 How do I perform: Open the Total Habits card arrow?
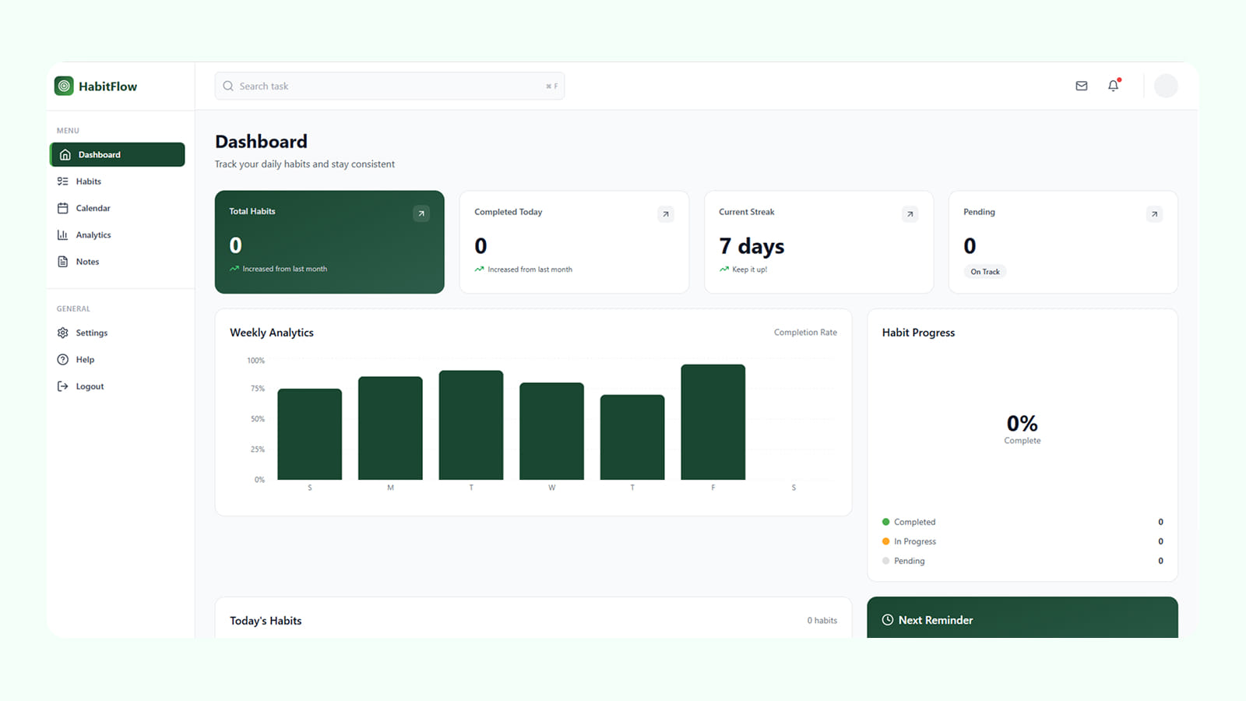[x=421, y=213]
